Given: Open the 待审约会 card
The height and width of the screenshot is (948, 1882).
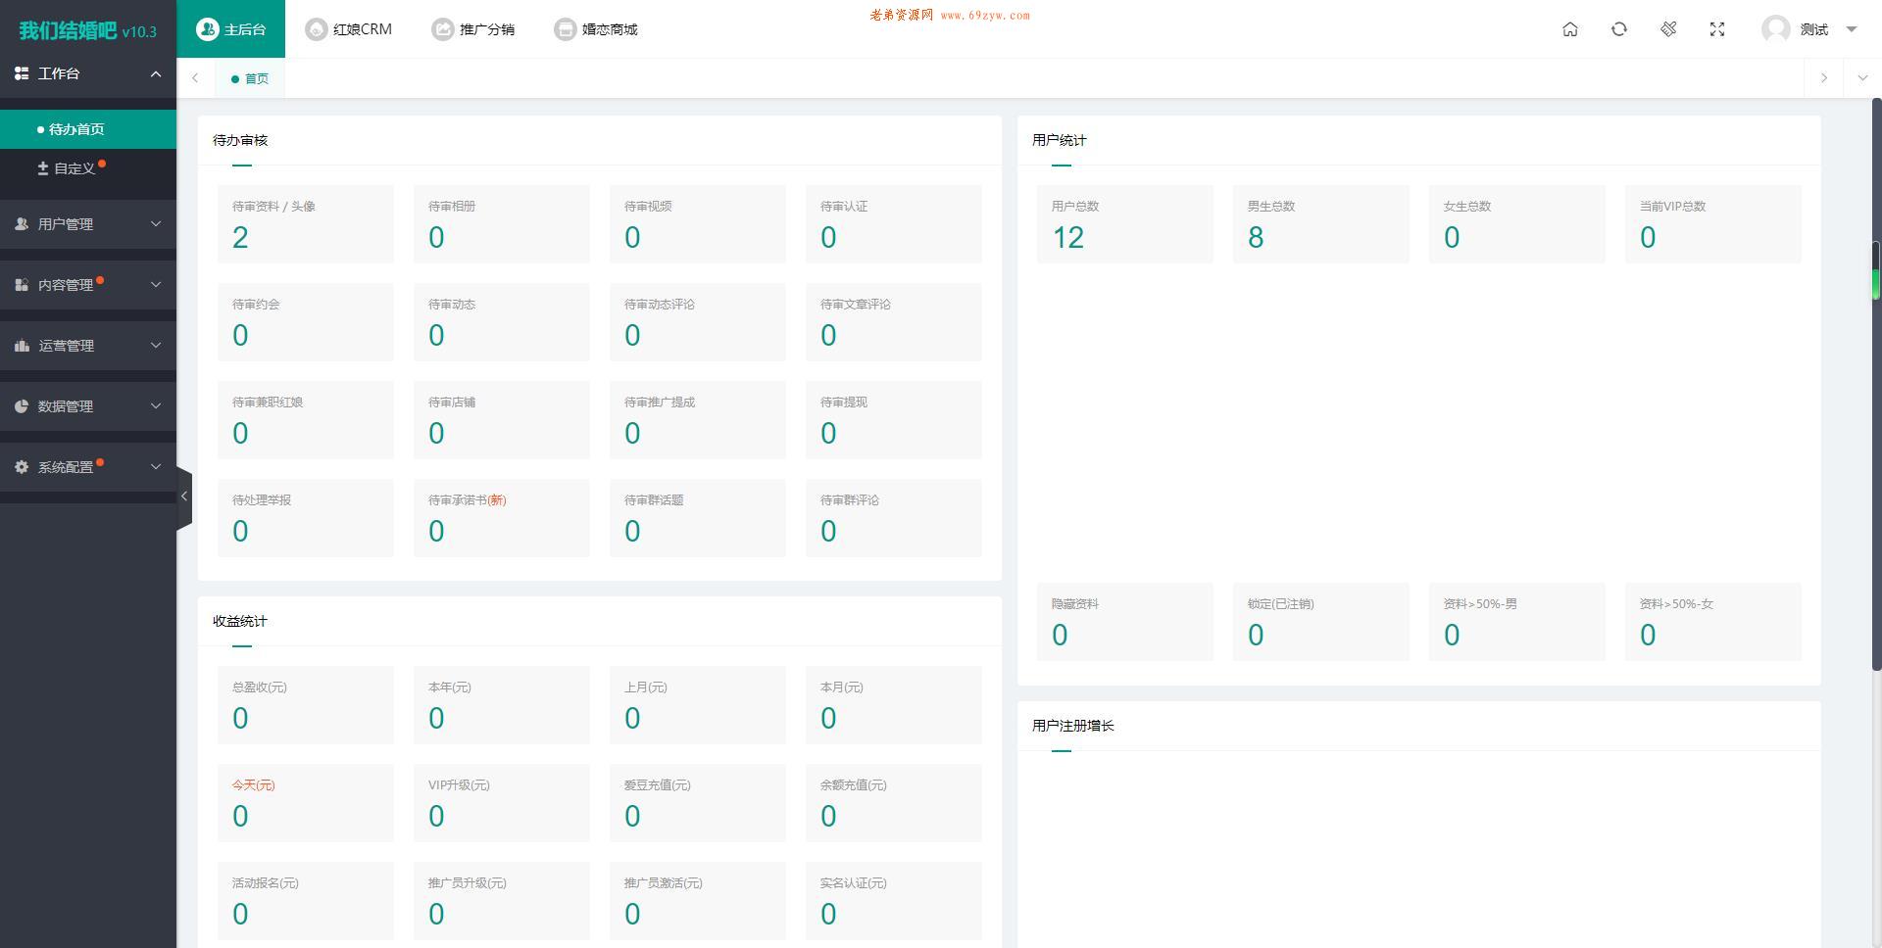Looking at the screenshot, I should click(x=306, y=322).
